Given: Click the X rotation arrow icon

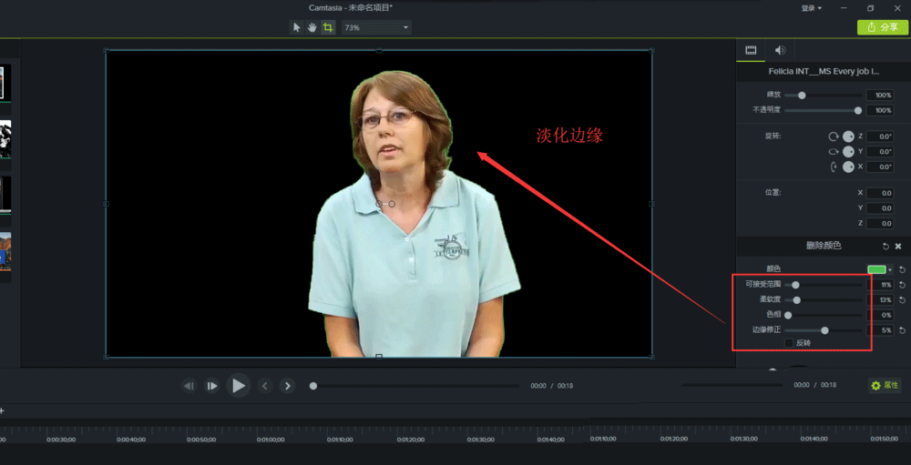Looking at the screenshot, I should pos(834,167).
